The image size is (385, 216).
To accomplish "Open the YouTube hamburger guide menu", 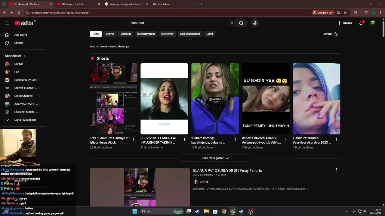I will point(7,23).
